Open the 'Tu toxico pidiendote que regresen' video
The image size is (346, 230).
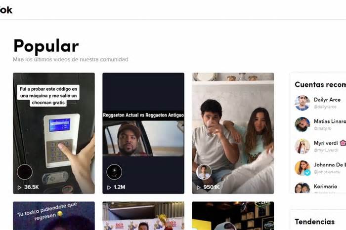click(54, 216)
